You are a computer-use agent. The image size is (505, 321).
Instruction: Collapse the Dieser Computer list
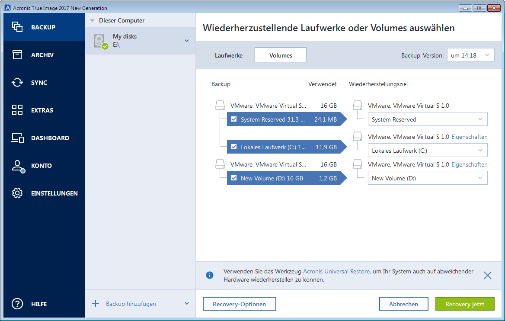[x=93, y=21]
